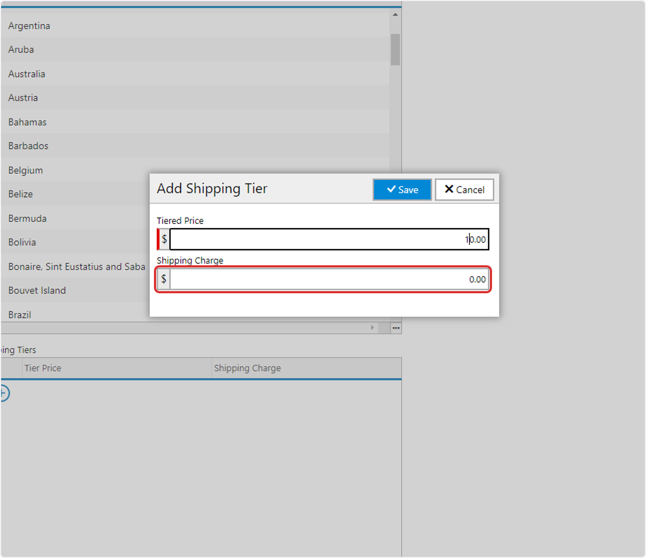Select Austria in the country list
Image resolution: width=646 pixels, height=558 pixels.
coord(195,97)
